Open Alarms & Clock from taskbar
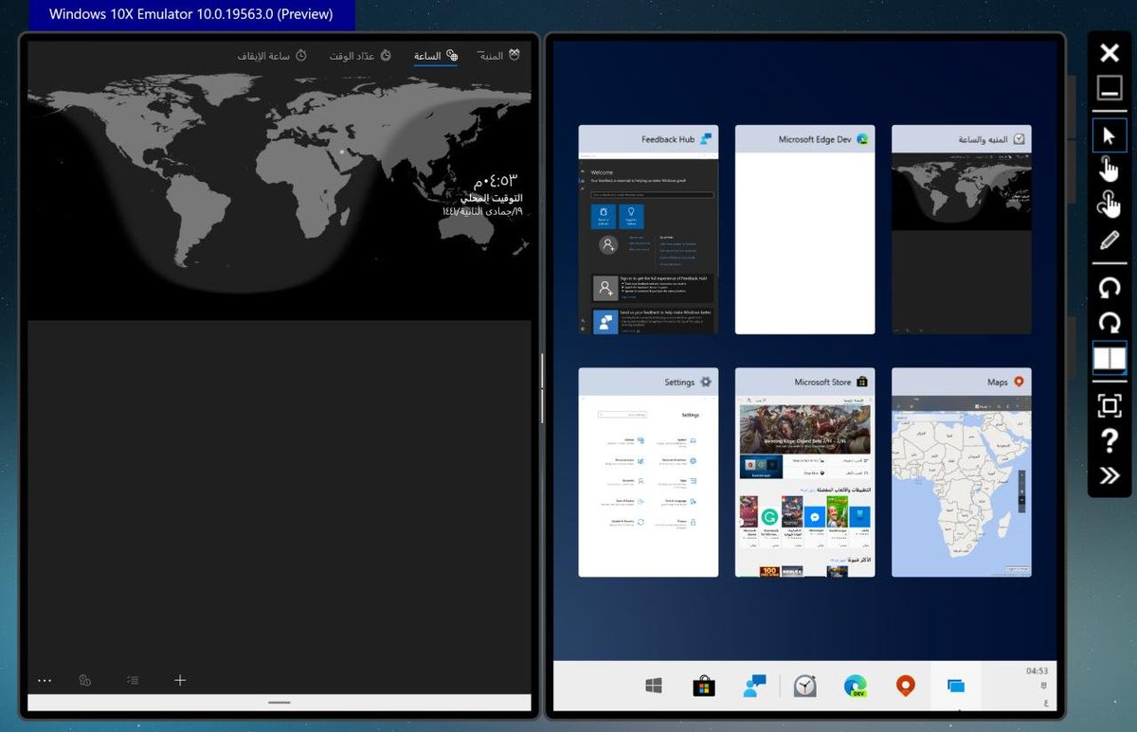Viewport: 1137px width, 732px height. 804,686
